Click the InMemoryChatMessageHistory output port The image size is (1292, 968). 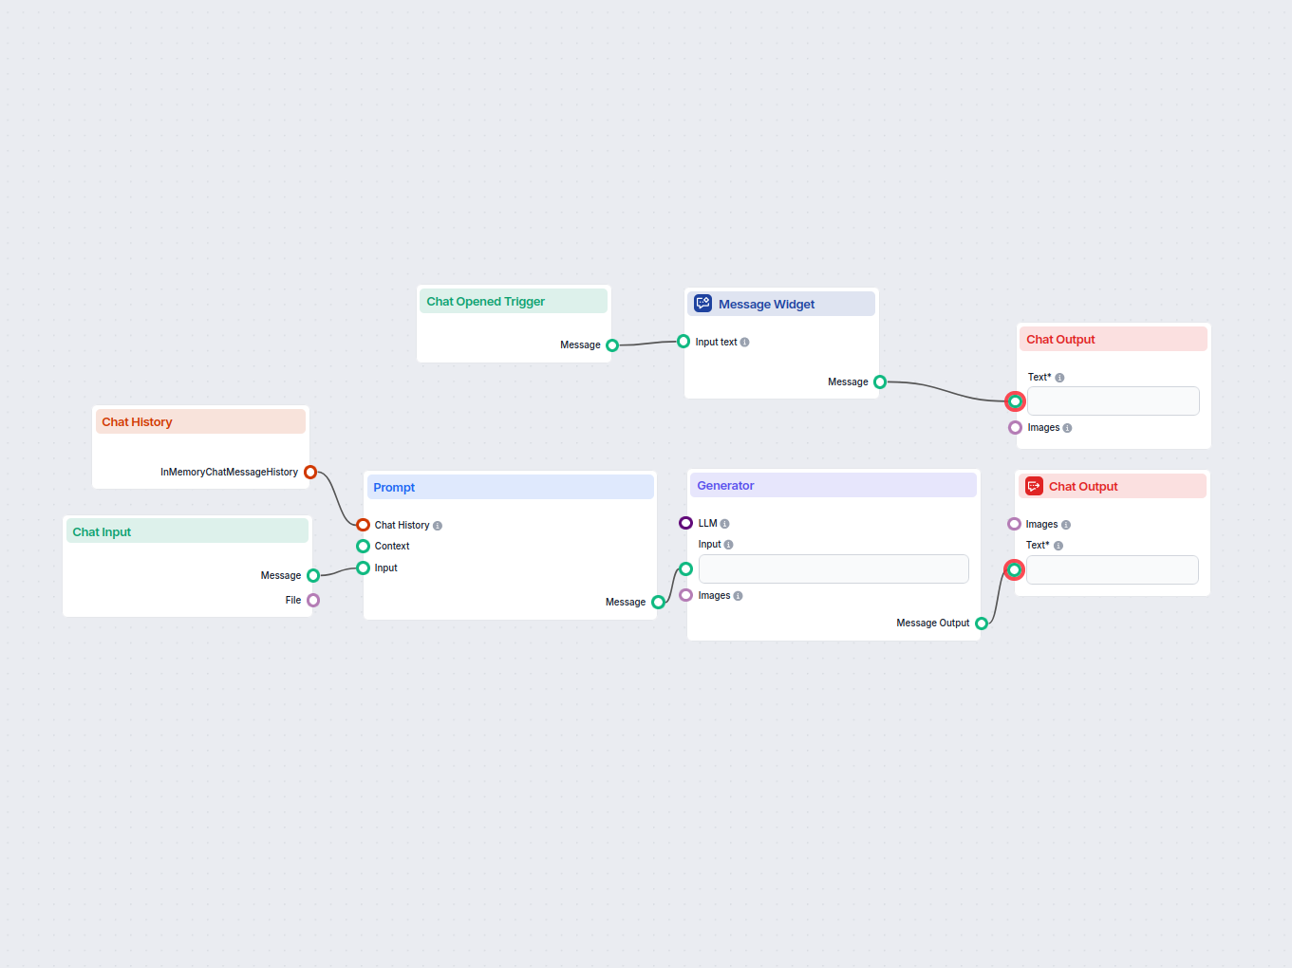[x=311, y=472]
